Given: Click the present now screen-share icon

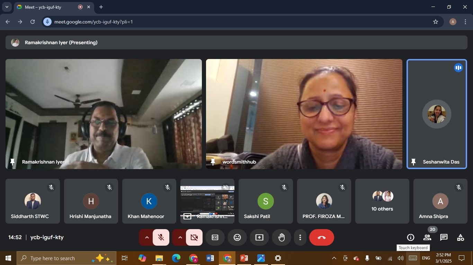Looking at the screenshot, I should [x=259, y=237].
